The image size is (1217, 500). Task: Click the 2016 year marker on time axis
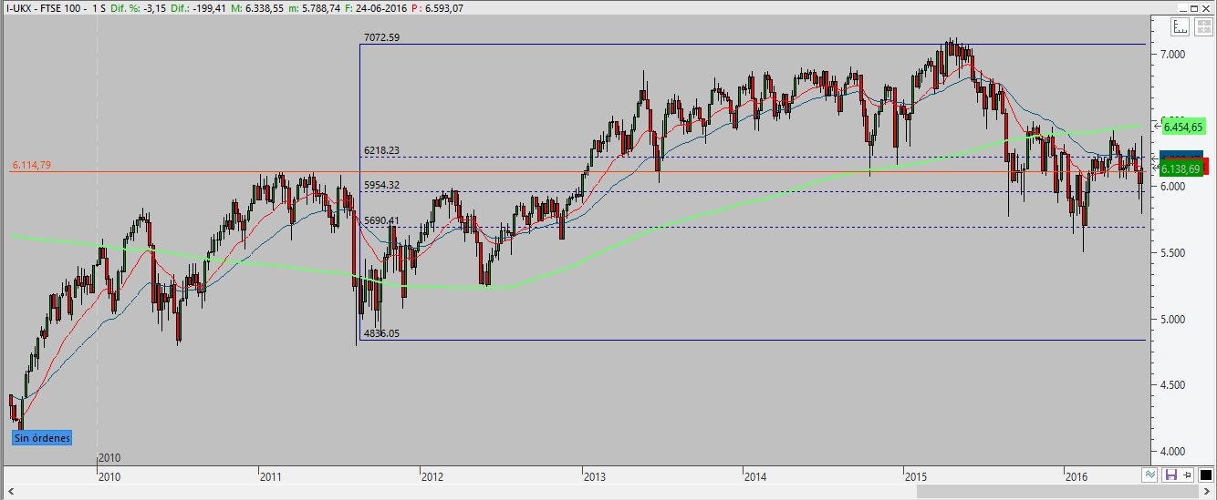pos(1077,476)
